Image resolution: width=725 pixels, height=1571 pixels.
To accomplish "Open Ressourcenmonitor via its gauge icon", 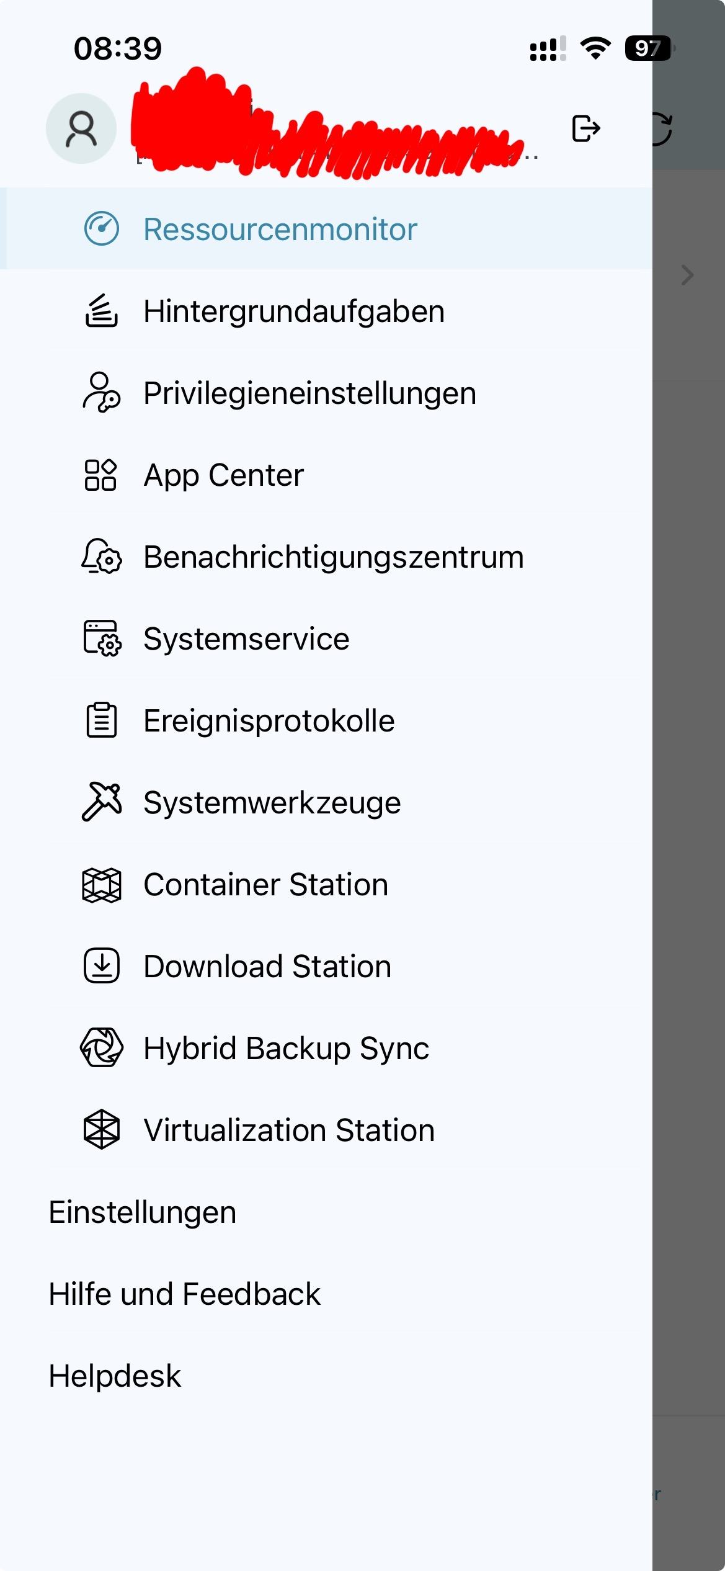I will [102, 229].
